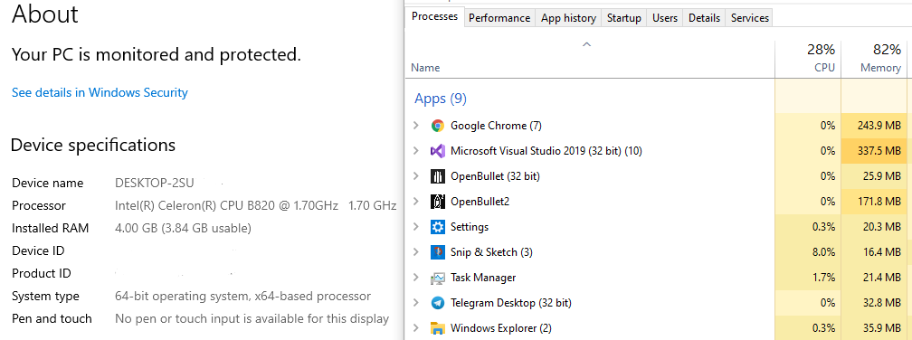This screenshot has width=912, height=340.
Task: Click the 35.9 MB memory cell
Action: pyautogui.click(x=874, y=328)
